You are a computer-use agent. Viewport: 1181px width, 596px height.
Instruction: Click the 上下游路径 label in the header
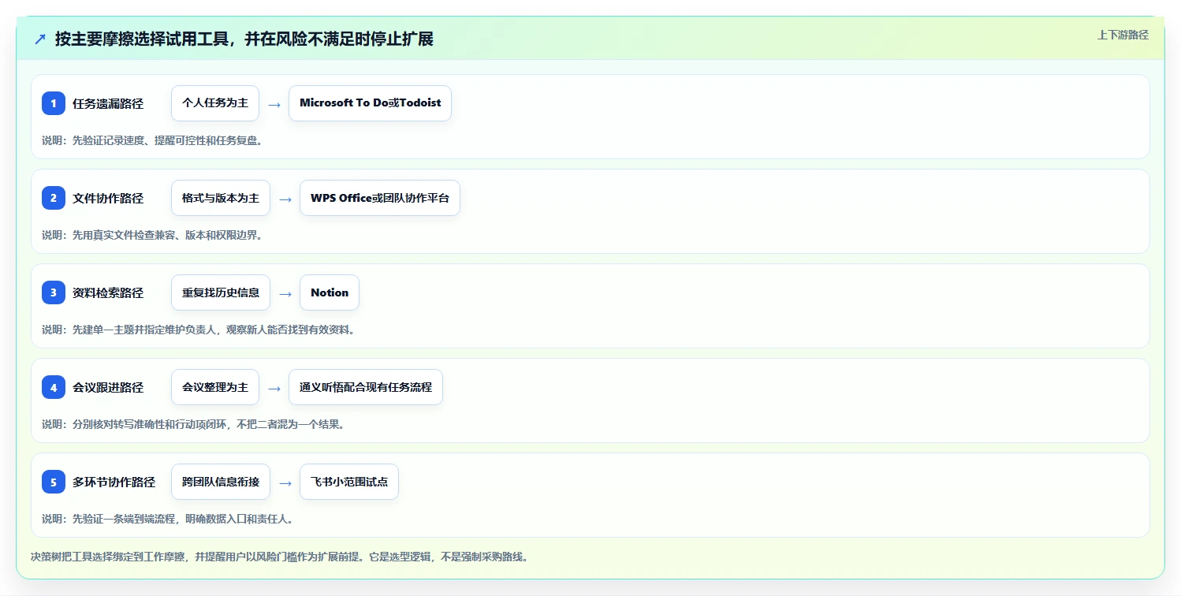[x=1123, y=35]
